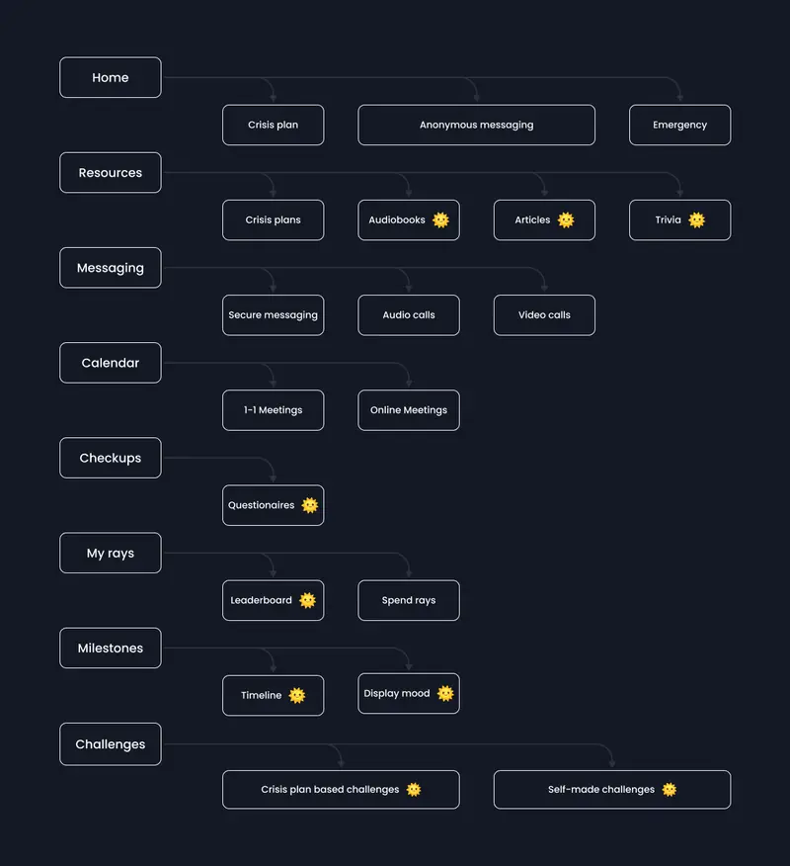790x866 pixels.
Task: Click the sun icon beside Audiobooks
Action: (440, 220)
